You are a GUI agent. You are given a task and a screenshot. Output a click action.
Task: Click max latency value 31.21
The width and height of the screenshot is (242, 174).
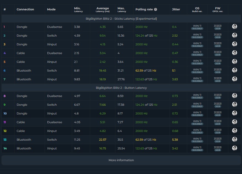[x=121, y=70]
